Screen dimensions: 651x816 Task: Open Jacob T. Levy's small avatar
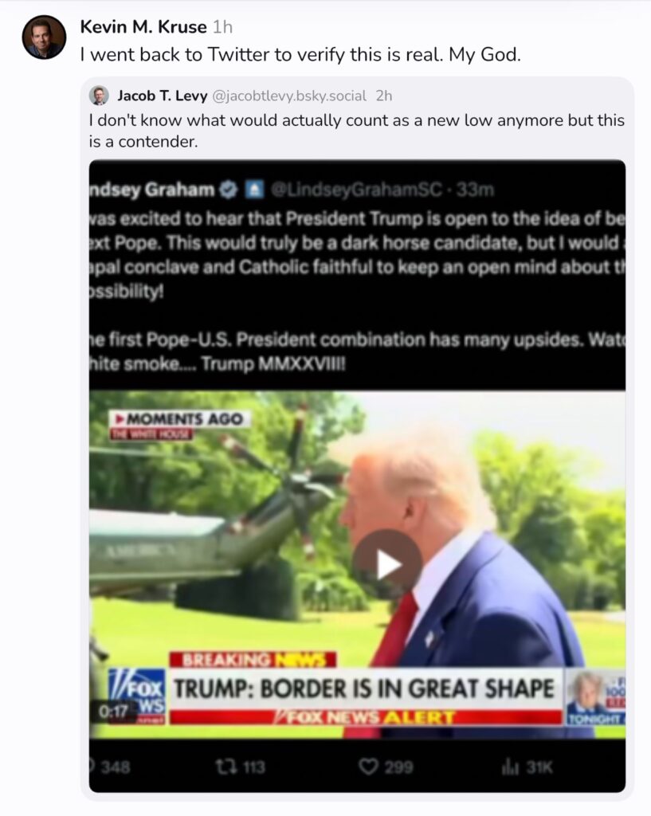coord(98,96)
